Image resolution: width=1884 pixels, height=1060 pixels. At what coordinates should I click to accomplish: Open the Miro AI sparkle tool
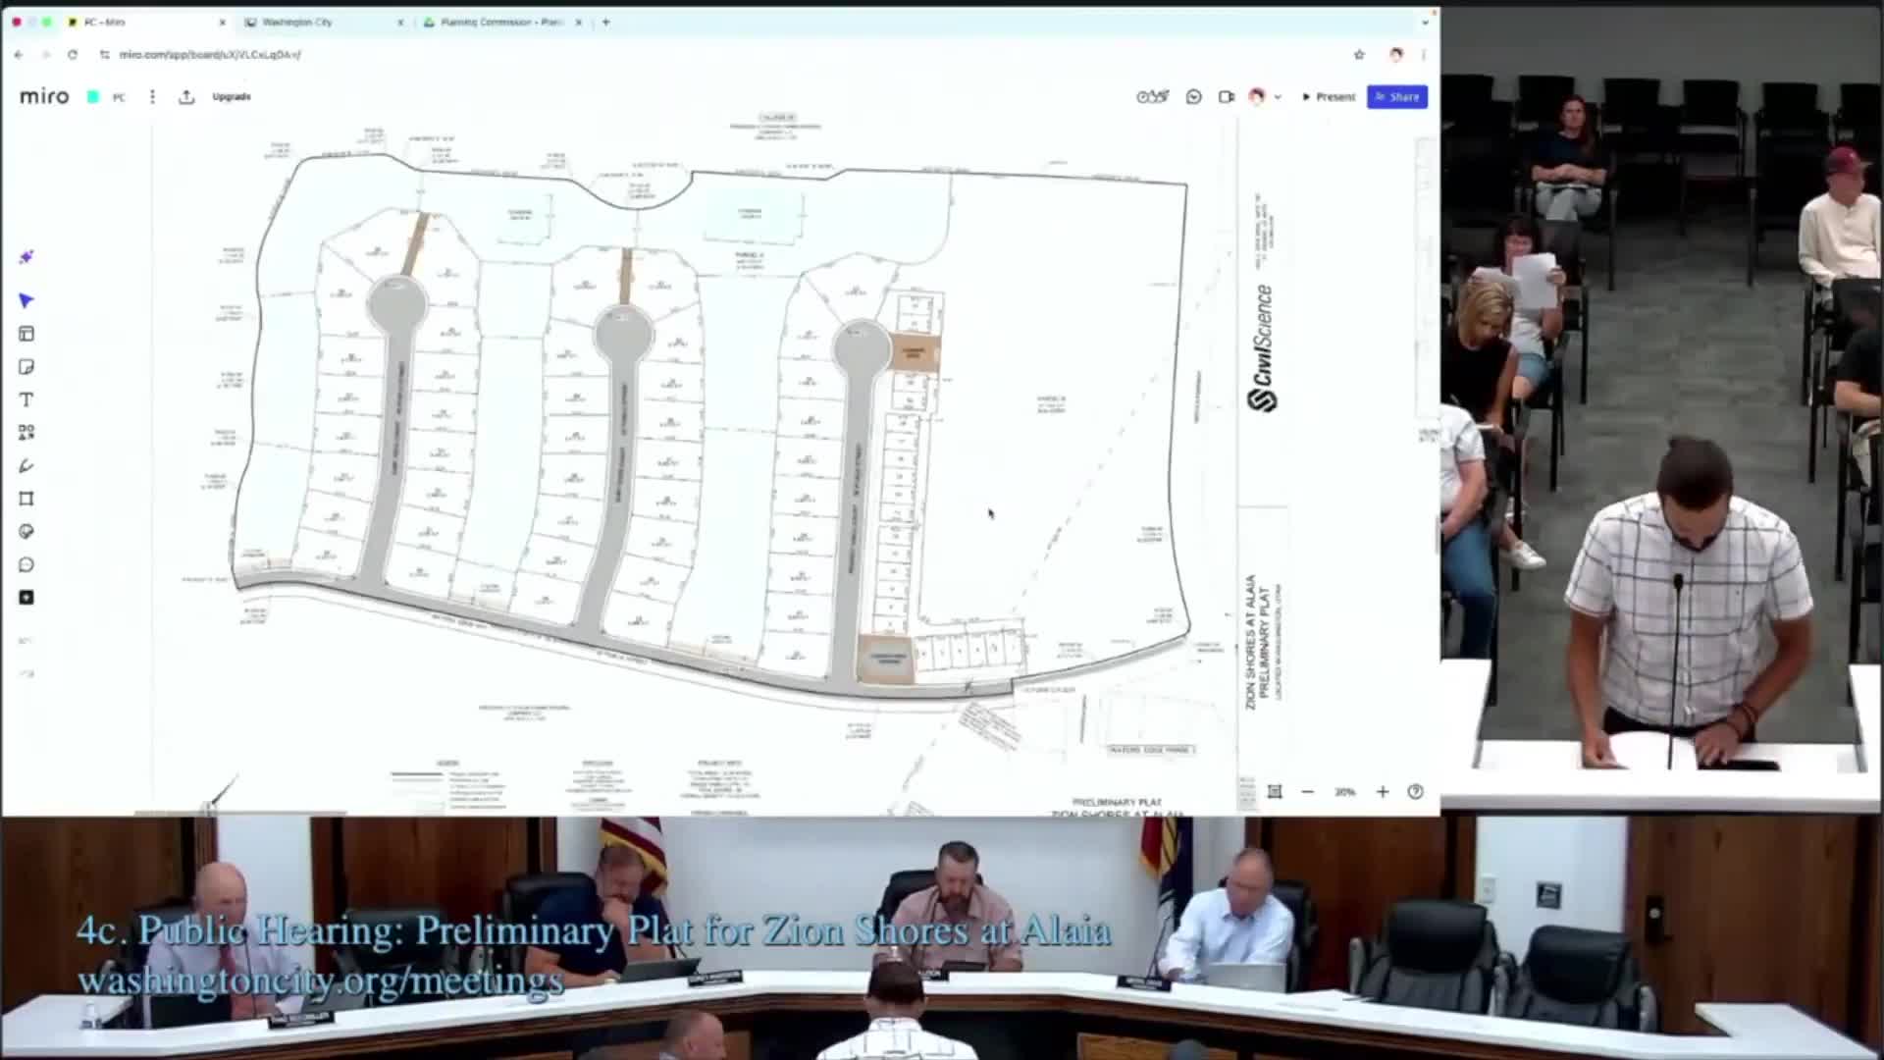(26, 257)
